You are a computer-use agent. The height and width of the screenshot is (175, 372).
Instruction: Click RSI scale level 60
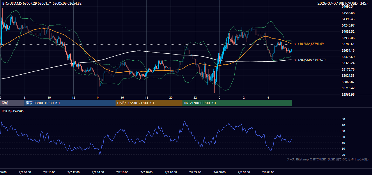[343, 131]
